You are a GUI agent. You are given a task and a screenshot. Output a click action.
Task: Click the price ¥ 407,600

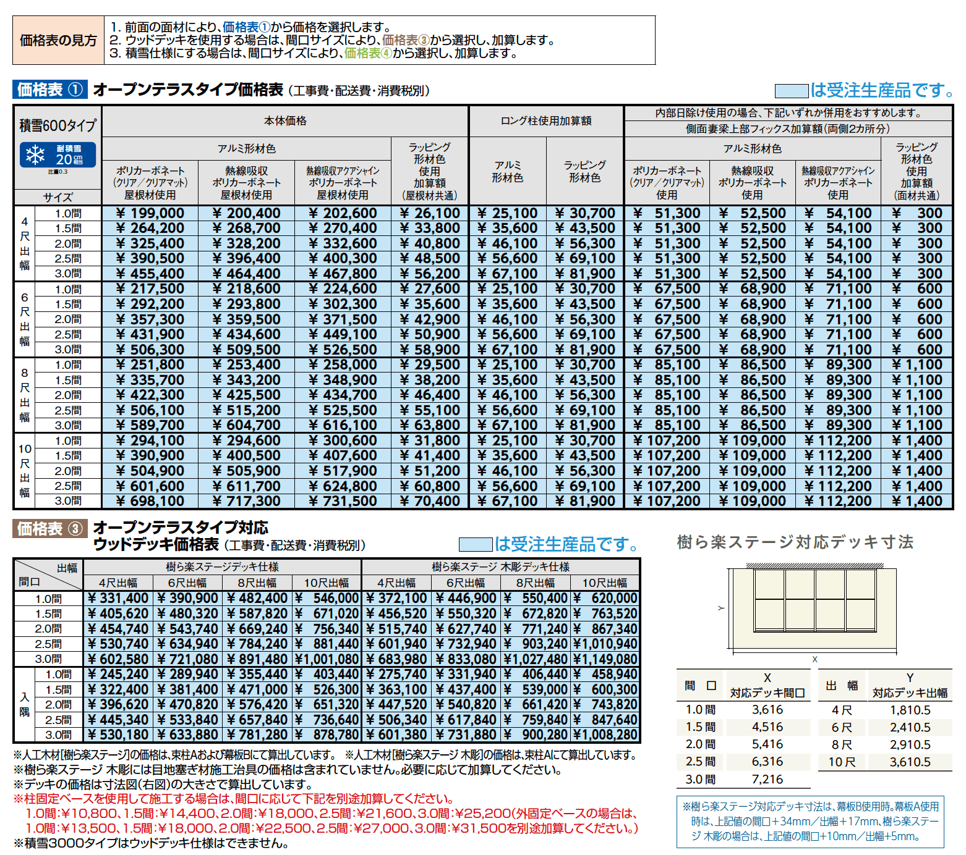343,455
